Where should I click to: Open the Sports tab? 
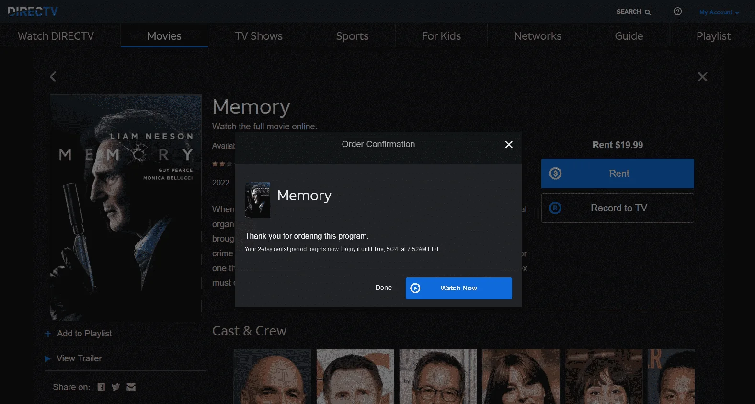click(x=352, y=36)
